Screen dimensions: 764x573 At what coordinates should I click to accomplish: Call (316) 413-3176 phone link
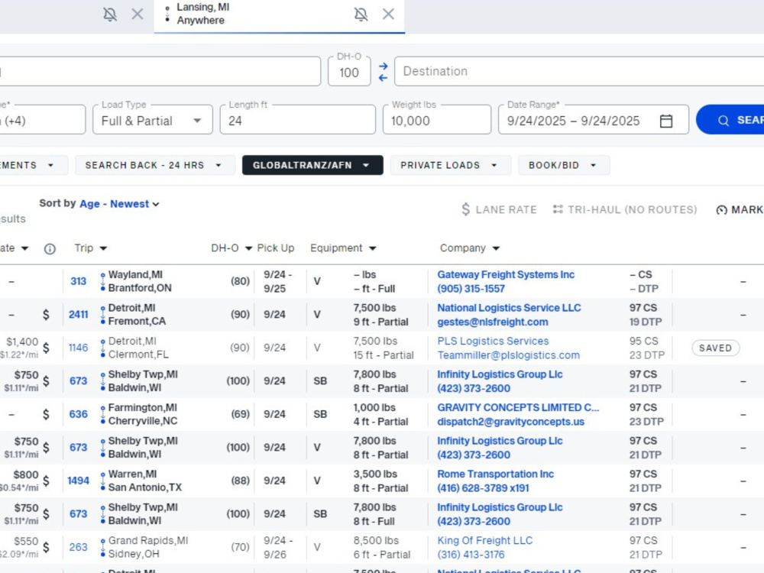[471, 555]
